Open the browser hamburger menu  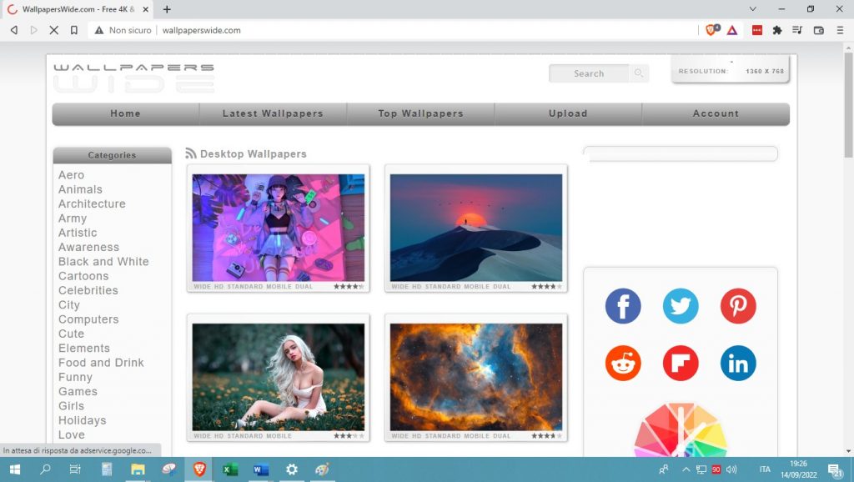click(839, 30)
